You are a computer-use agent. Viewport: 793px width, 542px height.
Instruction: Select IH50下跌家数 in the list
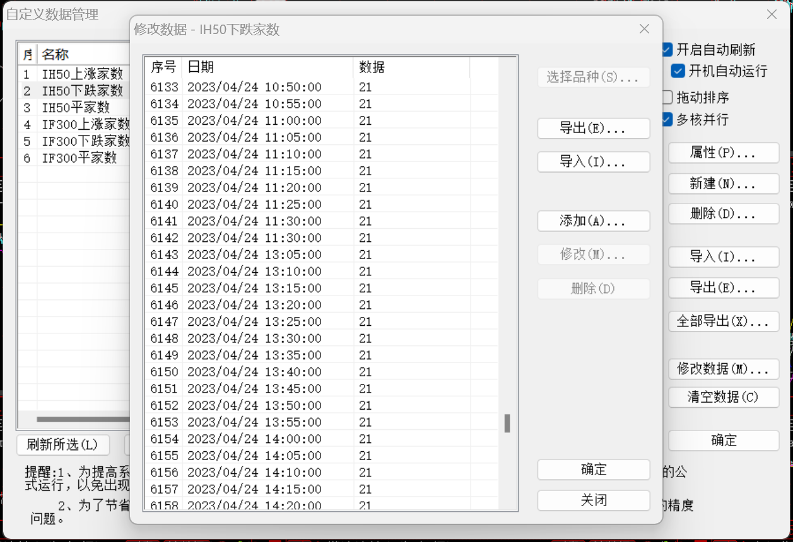click(x=74, y=91)
